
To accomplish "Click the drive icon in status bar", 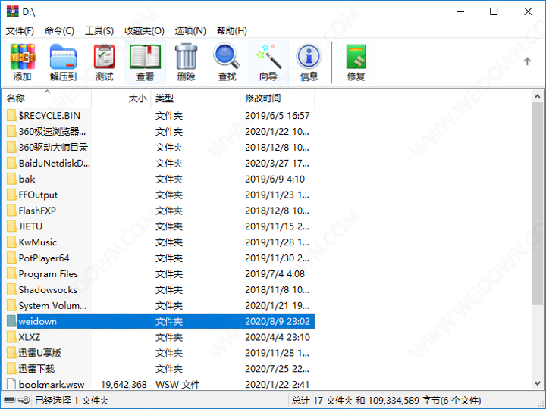I will pyautogui.click(x=10, y=401).
